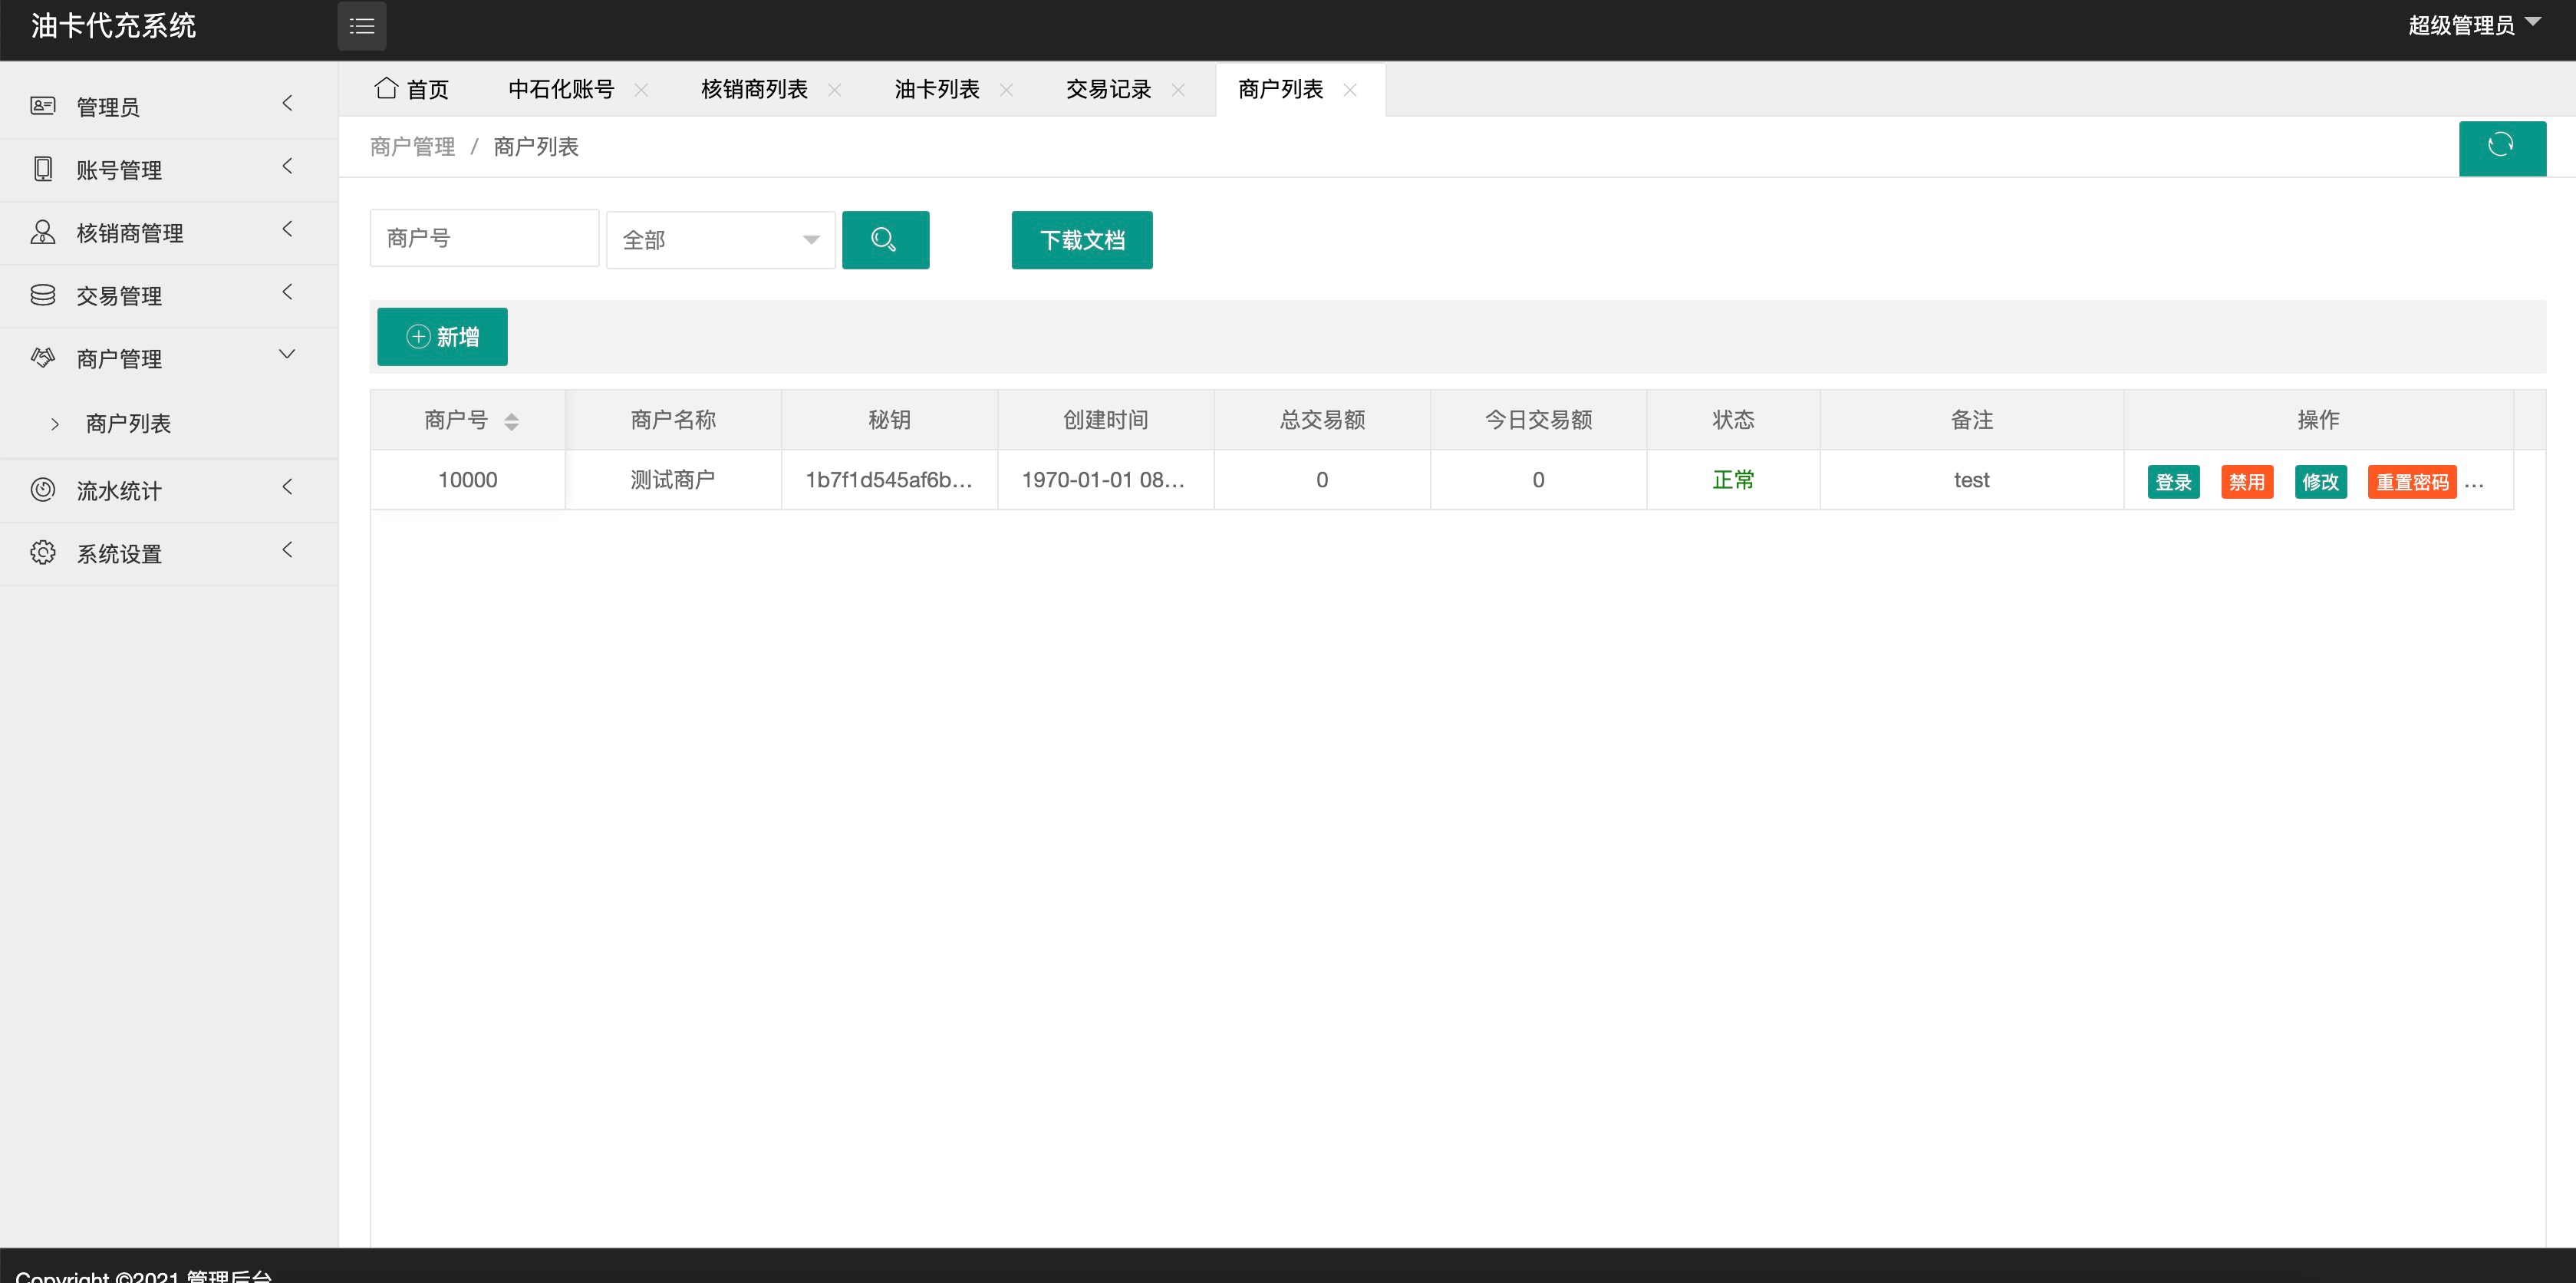The height and width of the screenshot is (1283, 2576).
Task: Click the 禁用 disable icon for merchant
Action: click(2242, 481)
